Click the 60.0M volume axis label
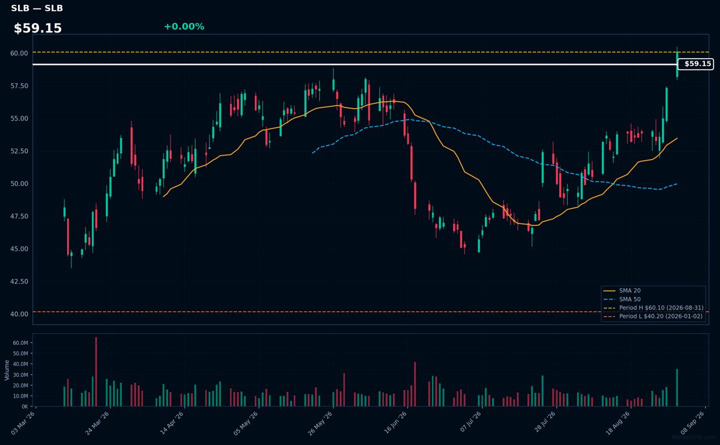 (x=20, y=343)
